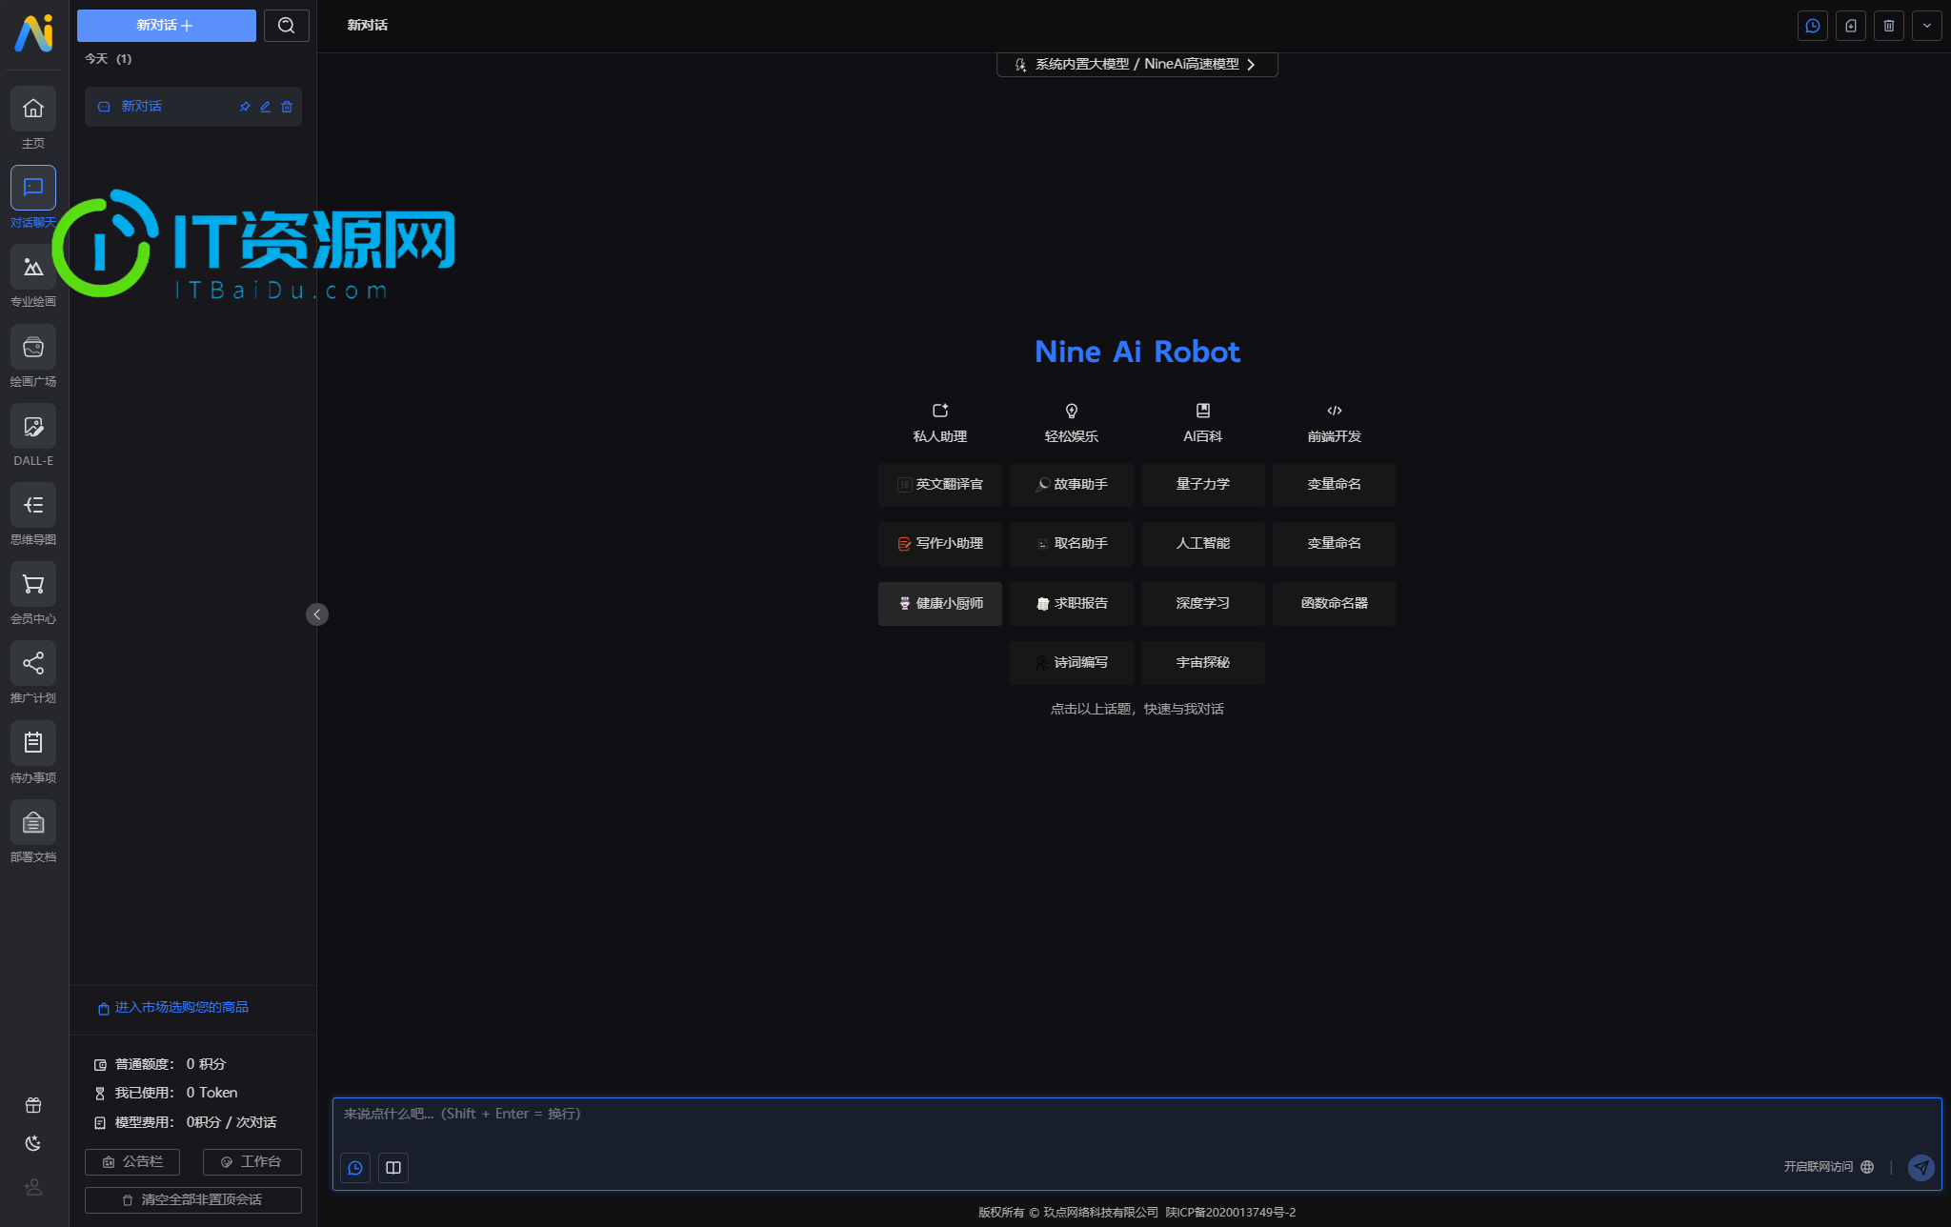Choose the 诗词编写 prompt
Image resolution: width=1951 pixels, height=1227 pixels.
click(x=1072, y=663)
